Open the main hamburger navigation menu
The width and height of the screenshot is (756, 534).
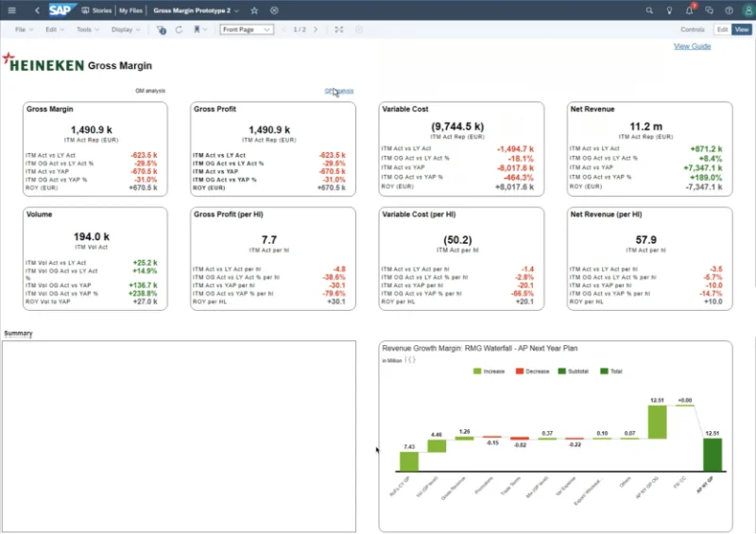(x=11, y=10)
